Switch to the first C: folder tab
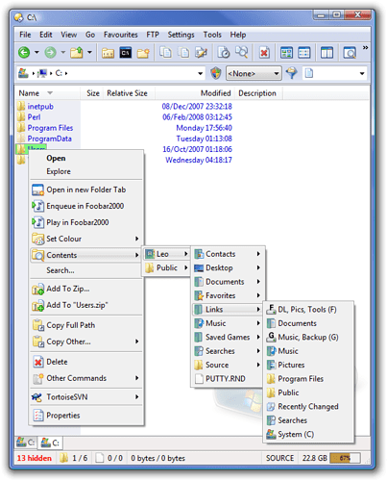This screenshot has width=387, height=481. pyautogui.click(x=26, y=443)
